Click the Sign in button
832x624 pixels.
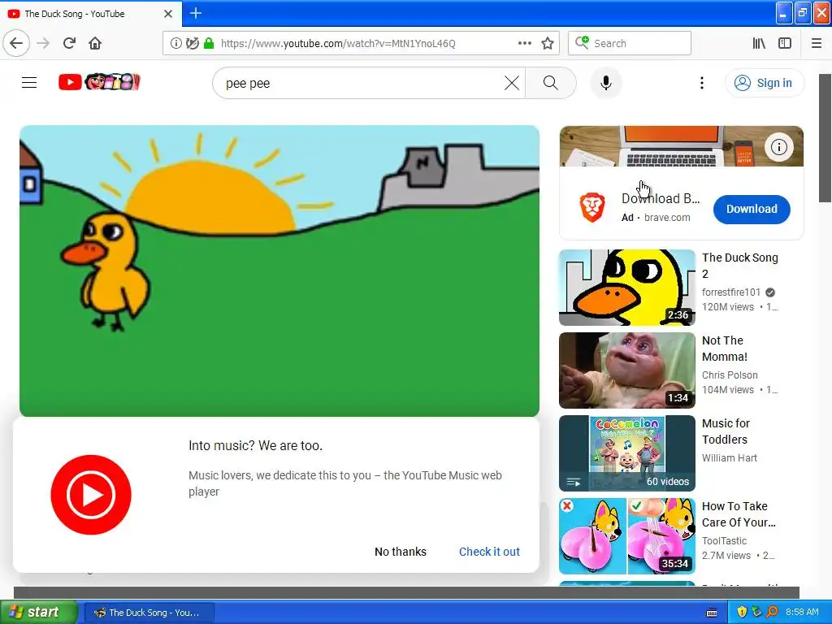(764, 83)
